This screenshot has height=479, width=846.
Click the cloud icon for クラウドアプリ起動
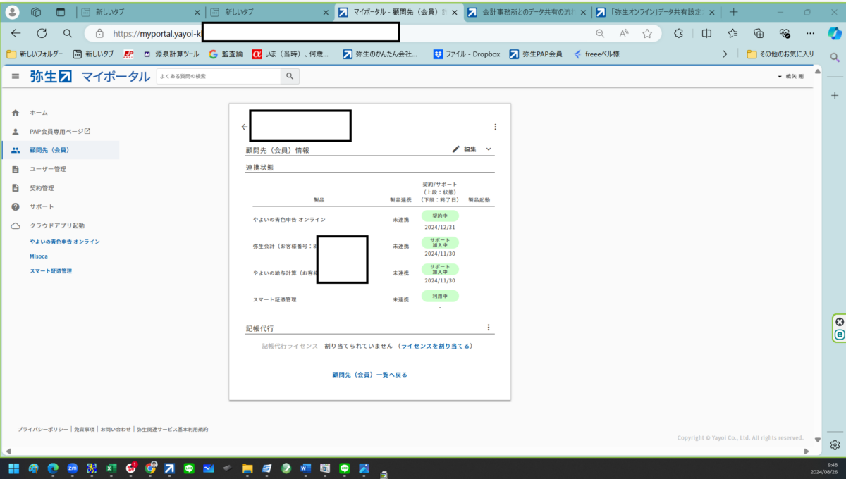pyautogui.click(x=16, y=226)
